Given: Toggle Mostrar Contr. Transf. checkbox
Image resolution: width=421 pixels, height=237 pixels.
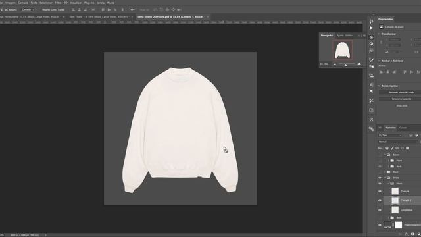Looking at the screenshot, I should click(40, 9).
